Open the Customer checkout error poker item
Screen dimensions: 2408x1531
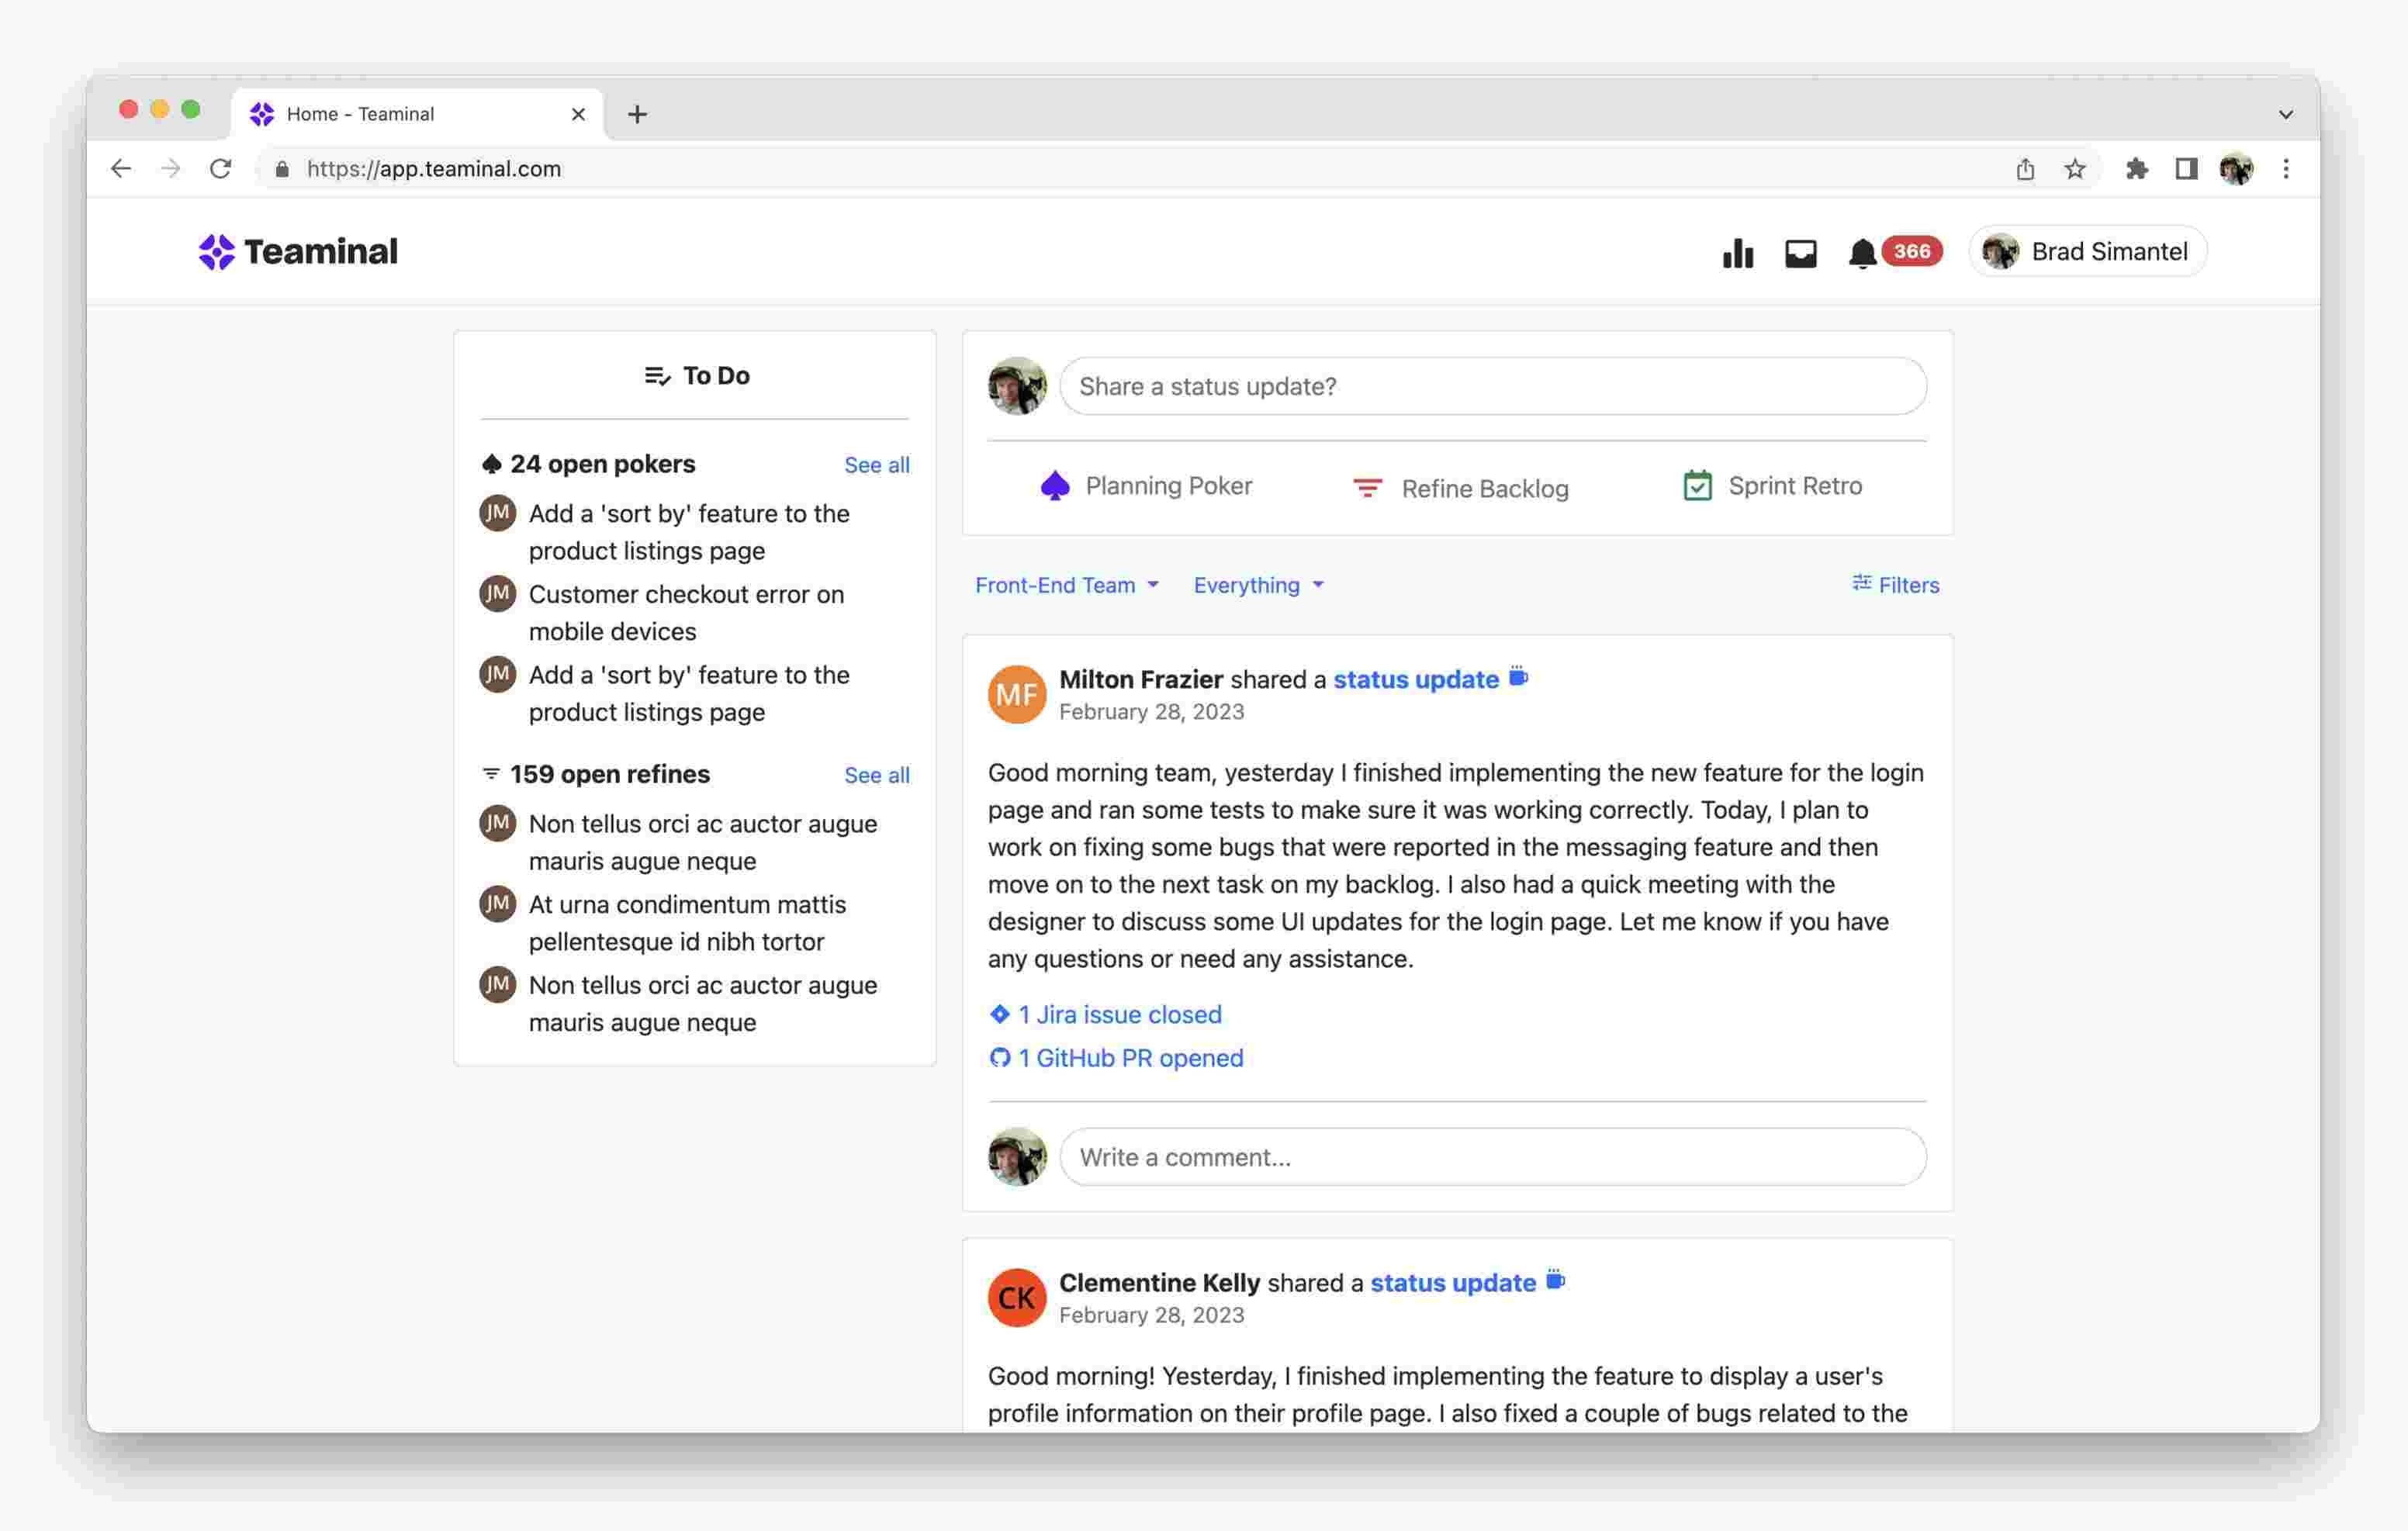[x=687, y=613]
